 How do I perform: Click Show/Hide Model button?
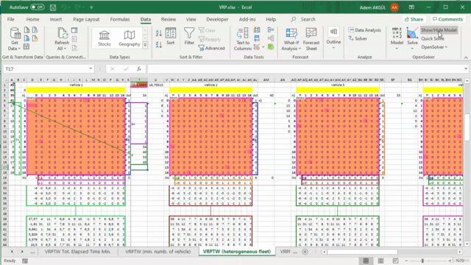pyautogui.click(x=439, y=30)
